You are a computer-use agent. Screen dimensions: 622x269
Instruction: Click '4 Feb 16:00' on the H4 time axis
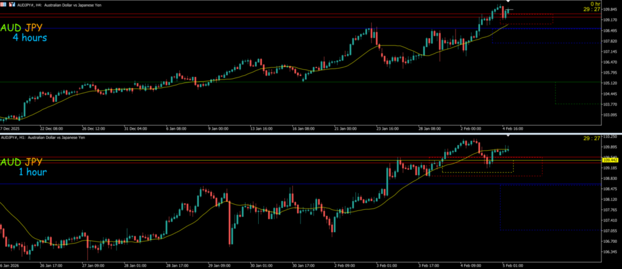(x=511, y=129)
